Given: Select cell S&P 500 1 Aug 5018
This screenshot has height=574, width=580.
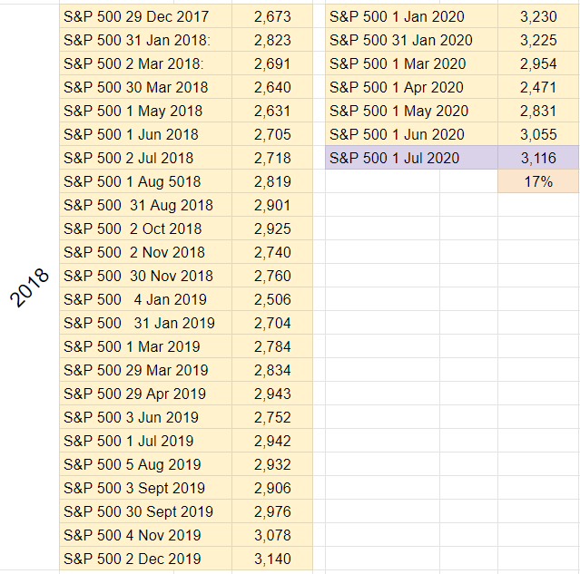Looking at the screenshot, I should click(145, 181).
